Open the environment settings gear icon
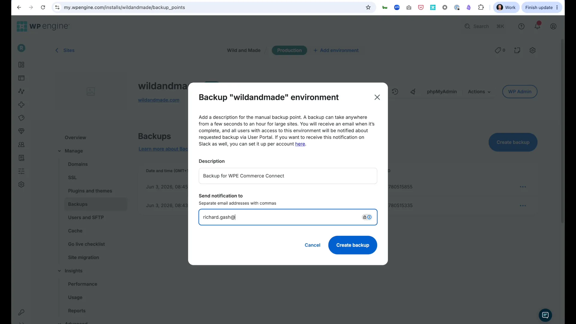Viewport: 576px width, 324px height. click(x=532, y=50)
